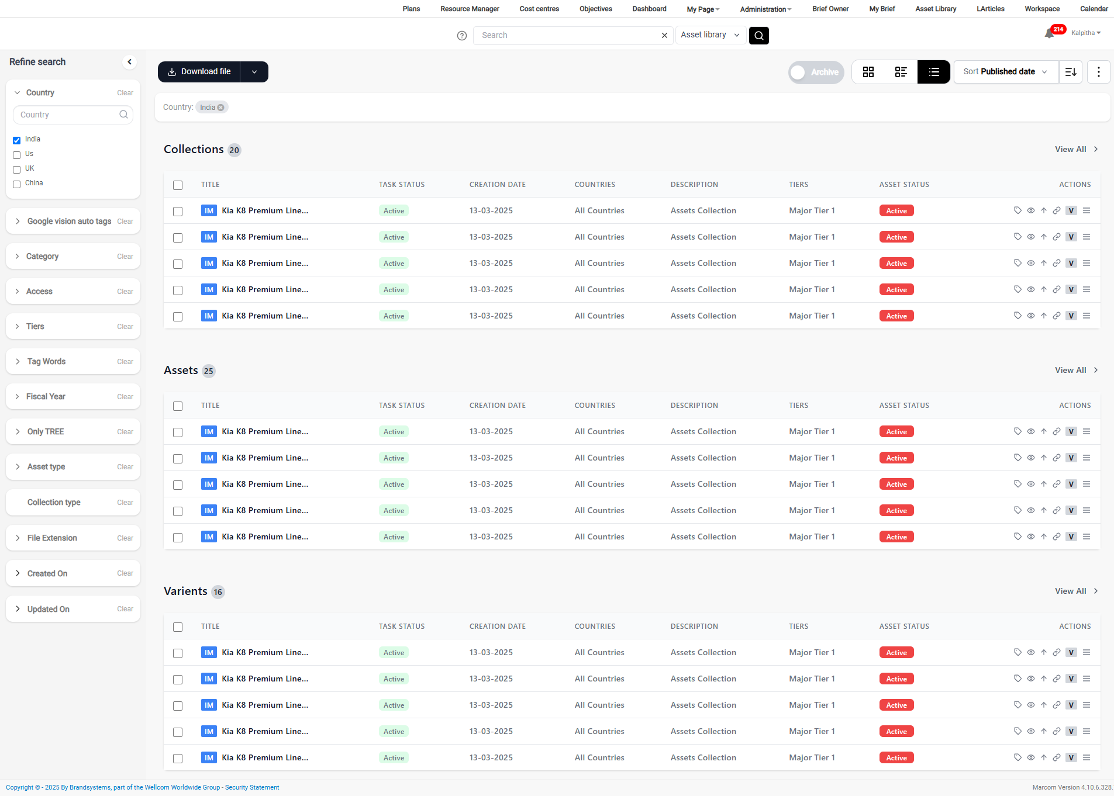Select the plain list view

tap(934, 72)
